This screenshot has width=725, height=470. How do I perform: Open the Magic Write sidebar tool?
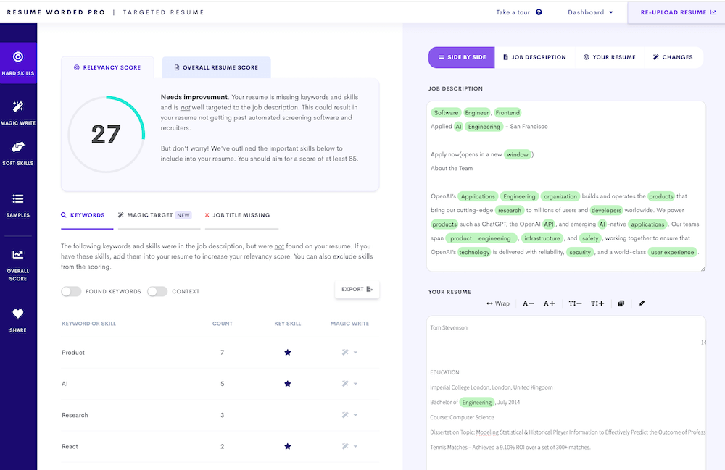18,113
